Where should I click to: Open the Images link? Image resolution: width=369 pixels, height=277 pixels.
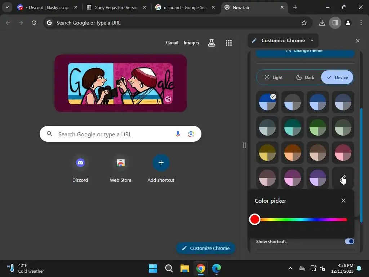click(x=191, y=43)
